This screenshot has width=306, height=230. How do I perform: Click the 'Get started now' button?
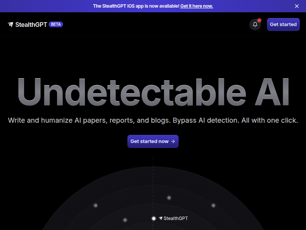(x=153, y=141)
